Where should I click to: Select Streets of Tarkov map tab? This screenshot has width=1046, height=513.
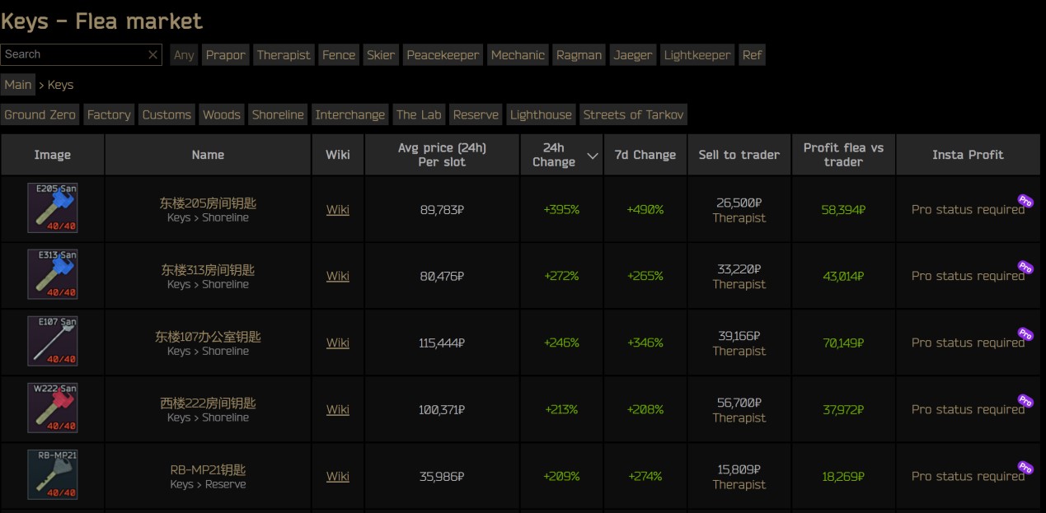click(x=633, y=114)
